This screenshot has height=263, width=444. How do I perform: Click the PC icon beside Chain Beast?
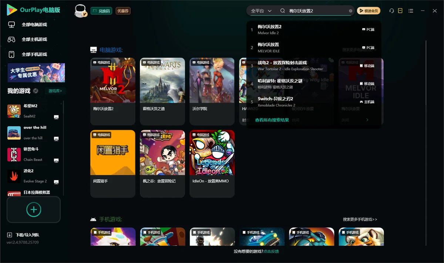coord(56,161)
